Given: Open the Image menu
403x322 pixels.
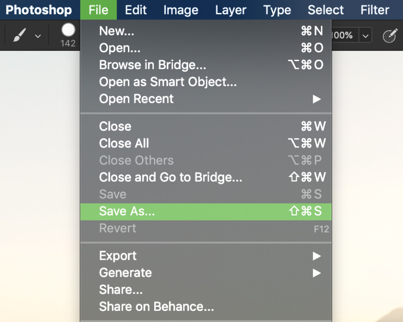Looking at the screenshot, I should [181, 10].
